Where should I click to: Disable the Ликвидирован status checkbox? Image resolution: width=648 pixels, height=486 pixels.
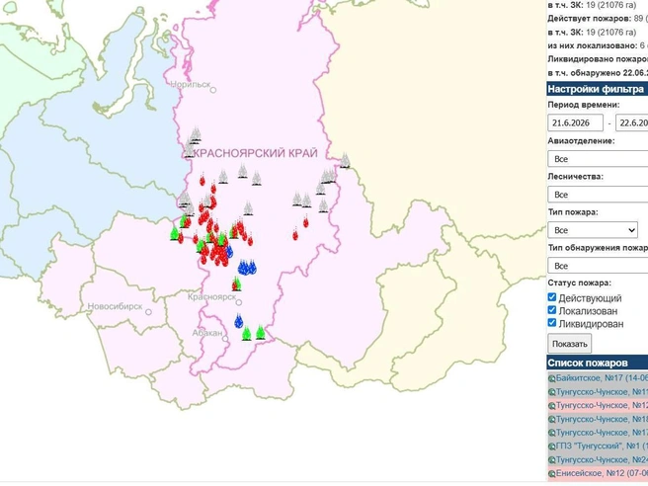pyautogui.click(x=552, y=323)
